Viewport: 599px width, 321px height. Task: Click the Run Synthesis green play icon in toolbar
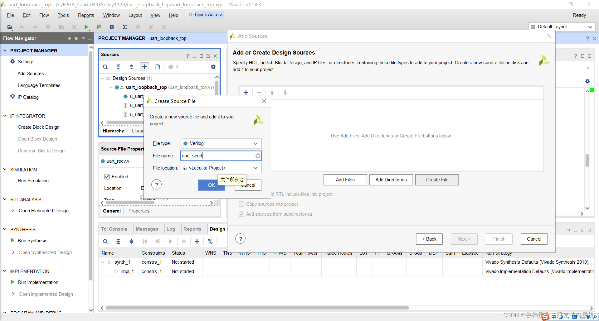pos(86,27)
